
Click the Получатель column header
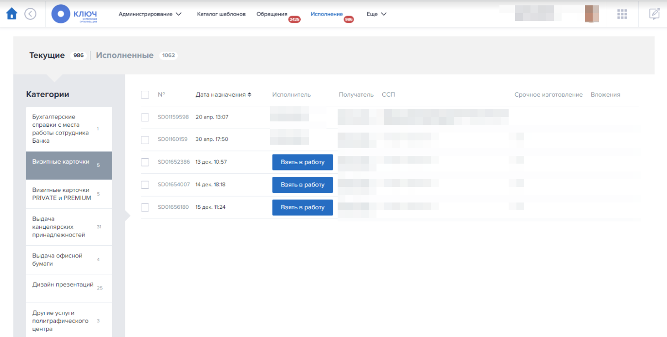pos(356,95)
